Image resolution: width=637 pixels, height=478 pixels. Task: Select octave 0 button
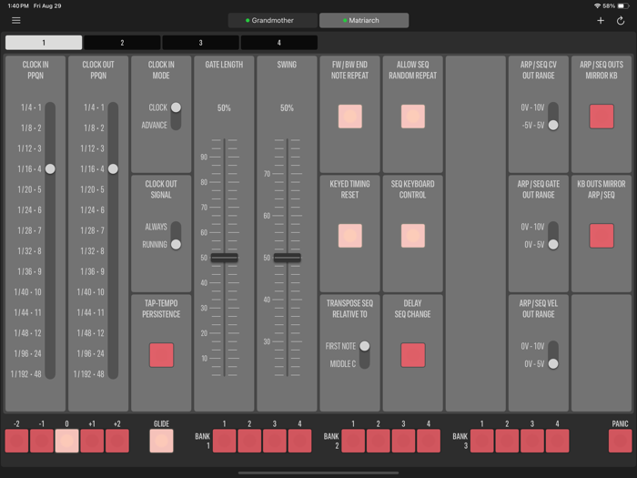point(66,441)
